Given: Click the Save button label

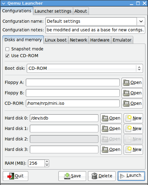Looking at the screenshot, I should pos(76,176).
